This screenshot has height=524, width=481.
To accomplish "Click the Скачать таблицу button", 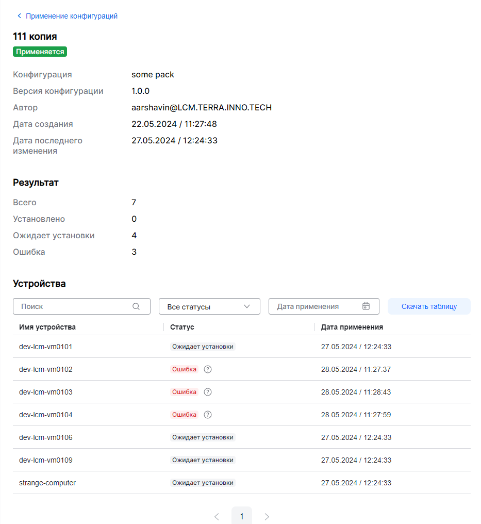I will tap(429, 306).
